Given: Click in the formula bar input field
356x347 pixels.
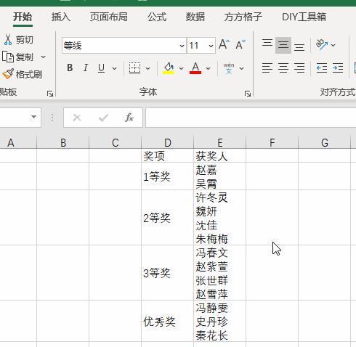Looking at the screenshot, I should coord(251,118).
